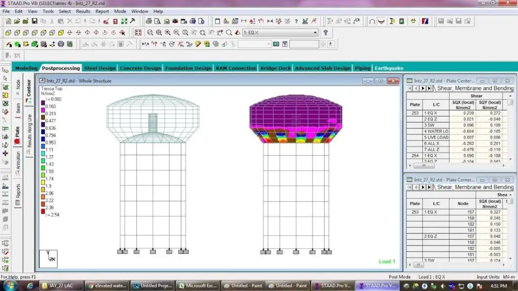Switch to the Steel Design tab
Image resolution: width=518 pixels, height=291 pixels.
pos(100,68)
